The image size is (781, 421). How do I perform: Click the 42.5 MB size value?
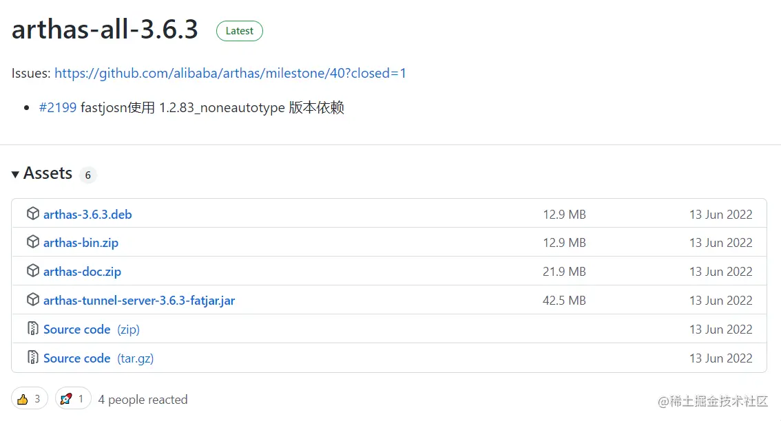[x=564, y=301]
